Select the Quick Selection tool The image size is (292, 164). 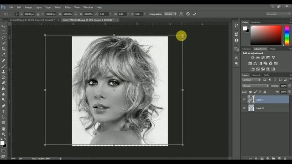point(3,43)
